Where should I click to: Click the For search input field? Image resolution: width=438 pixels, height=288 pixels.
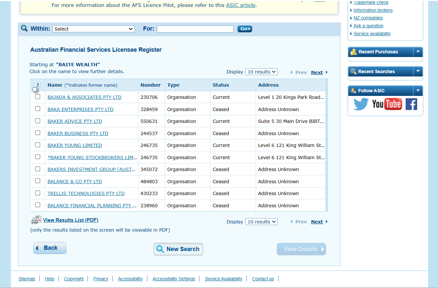(195, 29)
